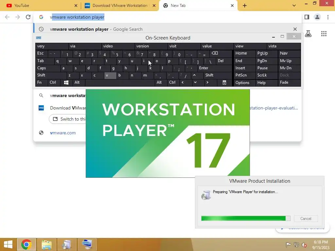
Task: Pick the 'video' word suggestion
Action: tap(118, 46)
